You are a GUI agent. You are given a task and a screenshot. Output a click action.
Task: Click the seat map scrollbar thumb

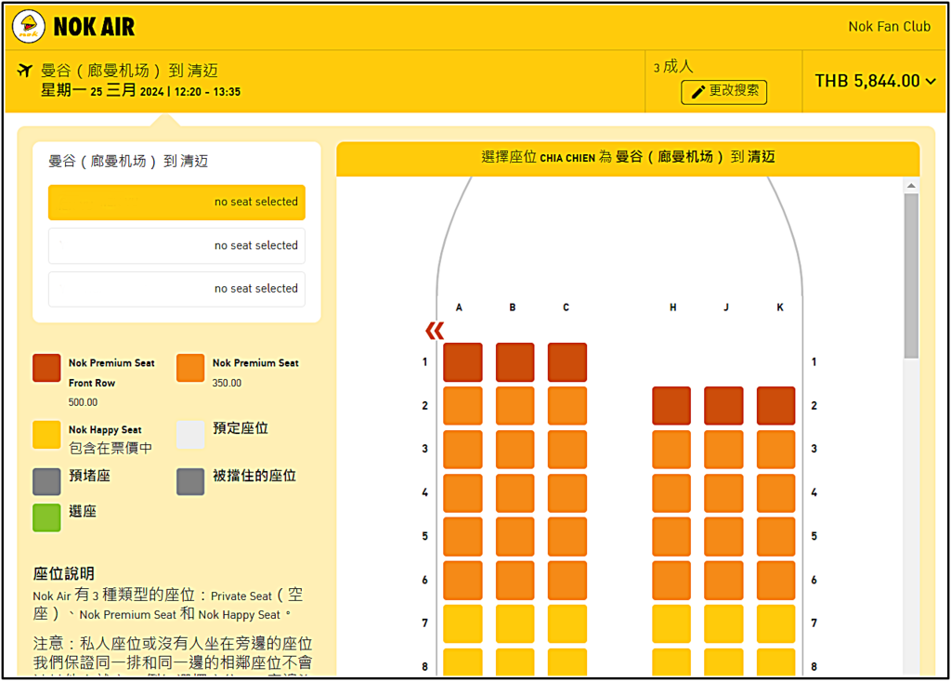[911, 276]
